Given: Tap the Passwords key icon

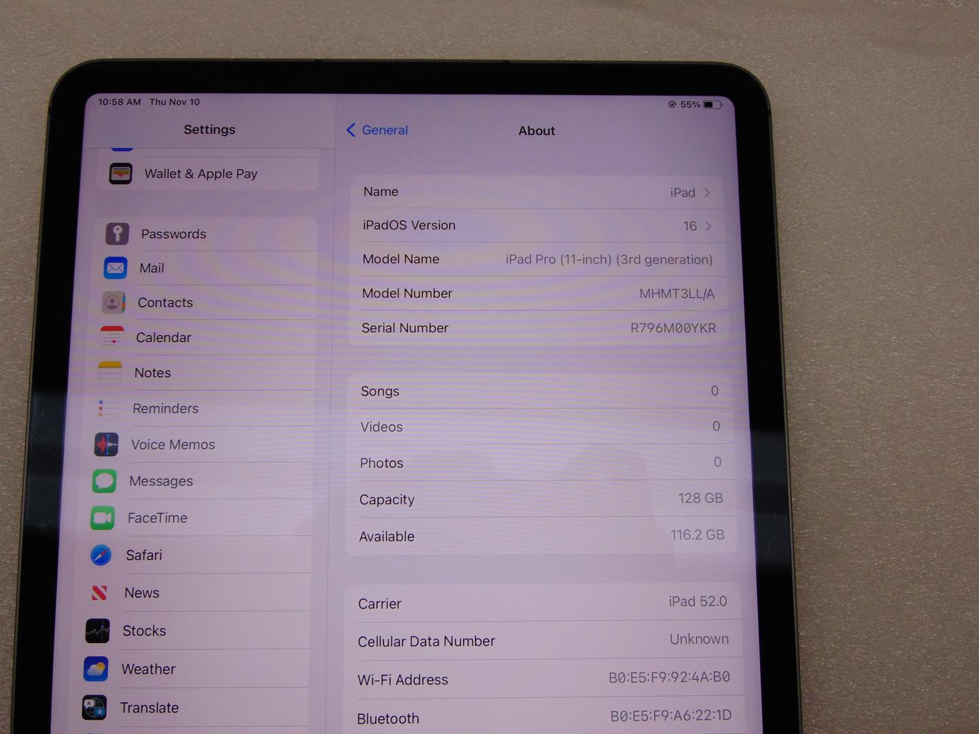Looking at the screenshot, I should point(118,234).
